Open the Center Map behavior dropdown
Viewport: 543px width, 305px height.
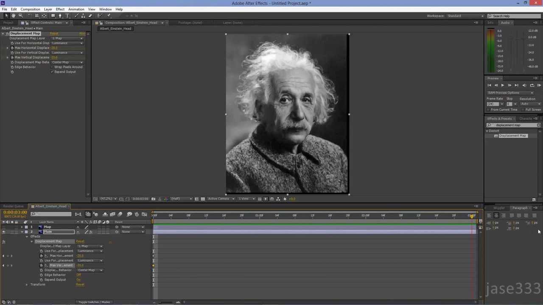click(67, 62)
